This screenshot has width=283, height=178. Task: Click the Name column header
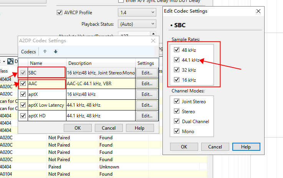pos(47,63)
